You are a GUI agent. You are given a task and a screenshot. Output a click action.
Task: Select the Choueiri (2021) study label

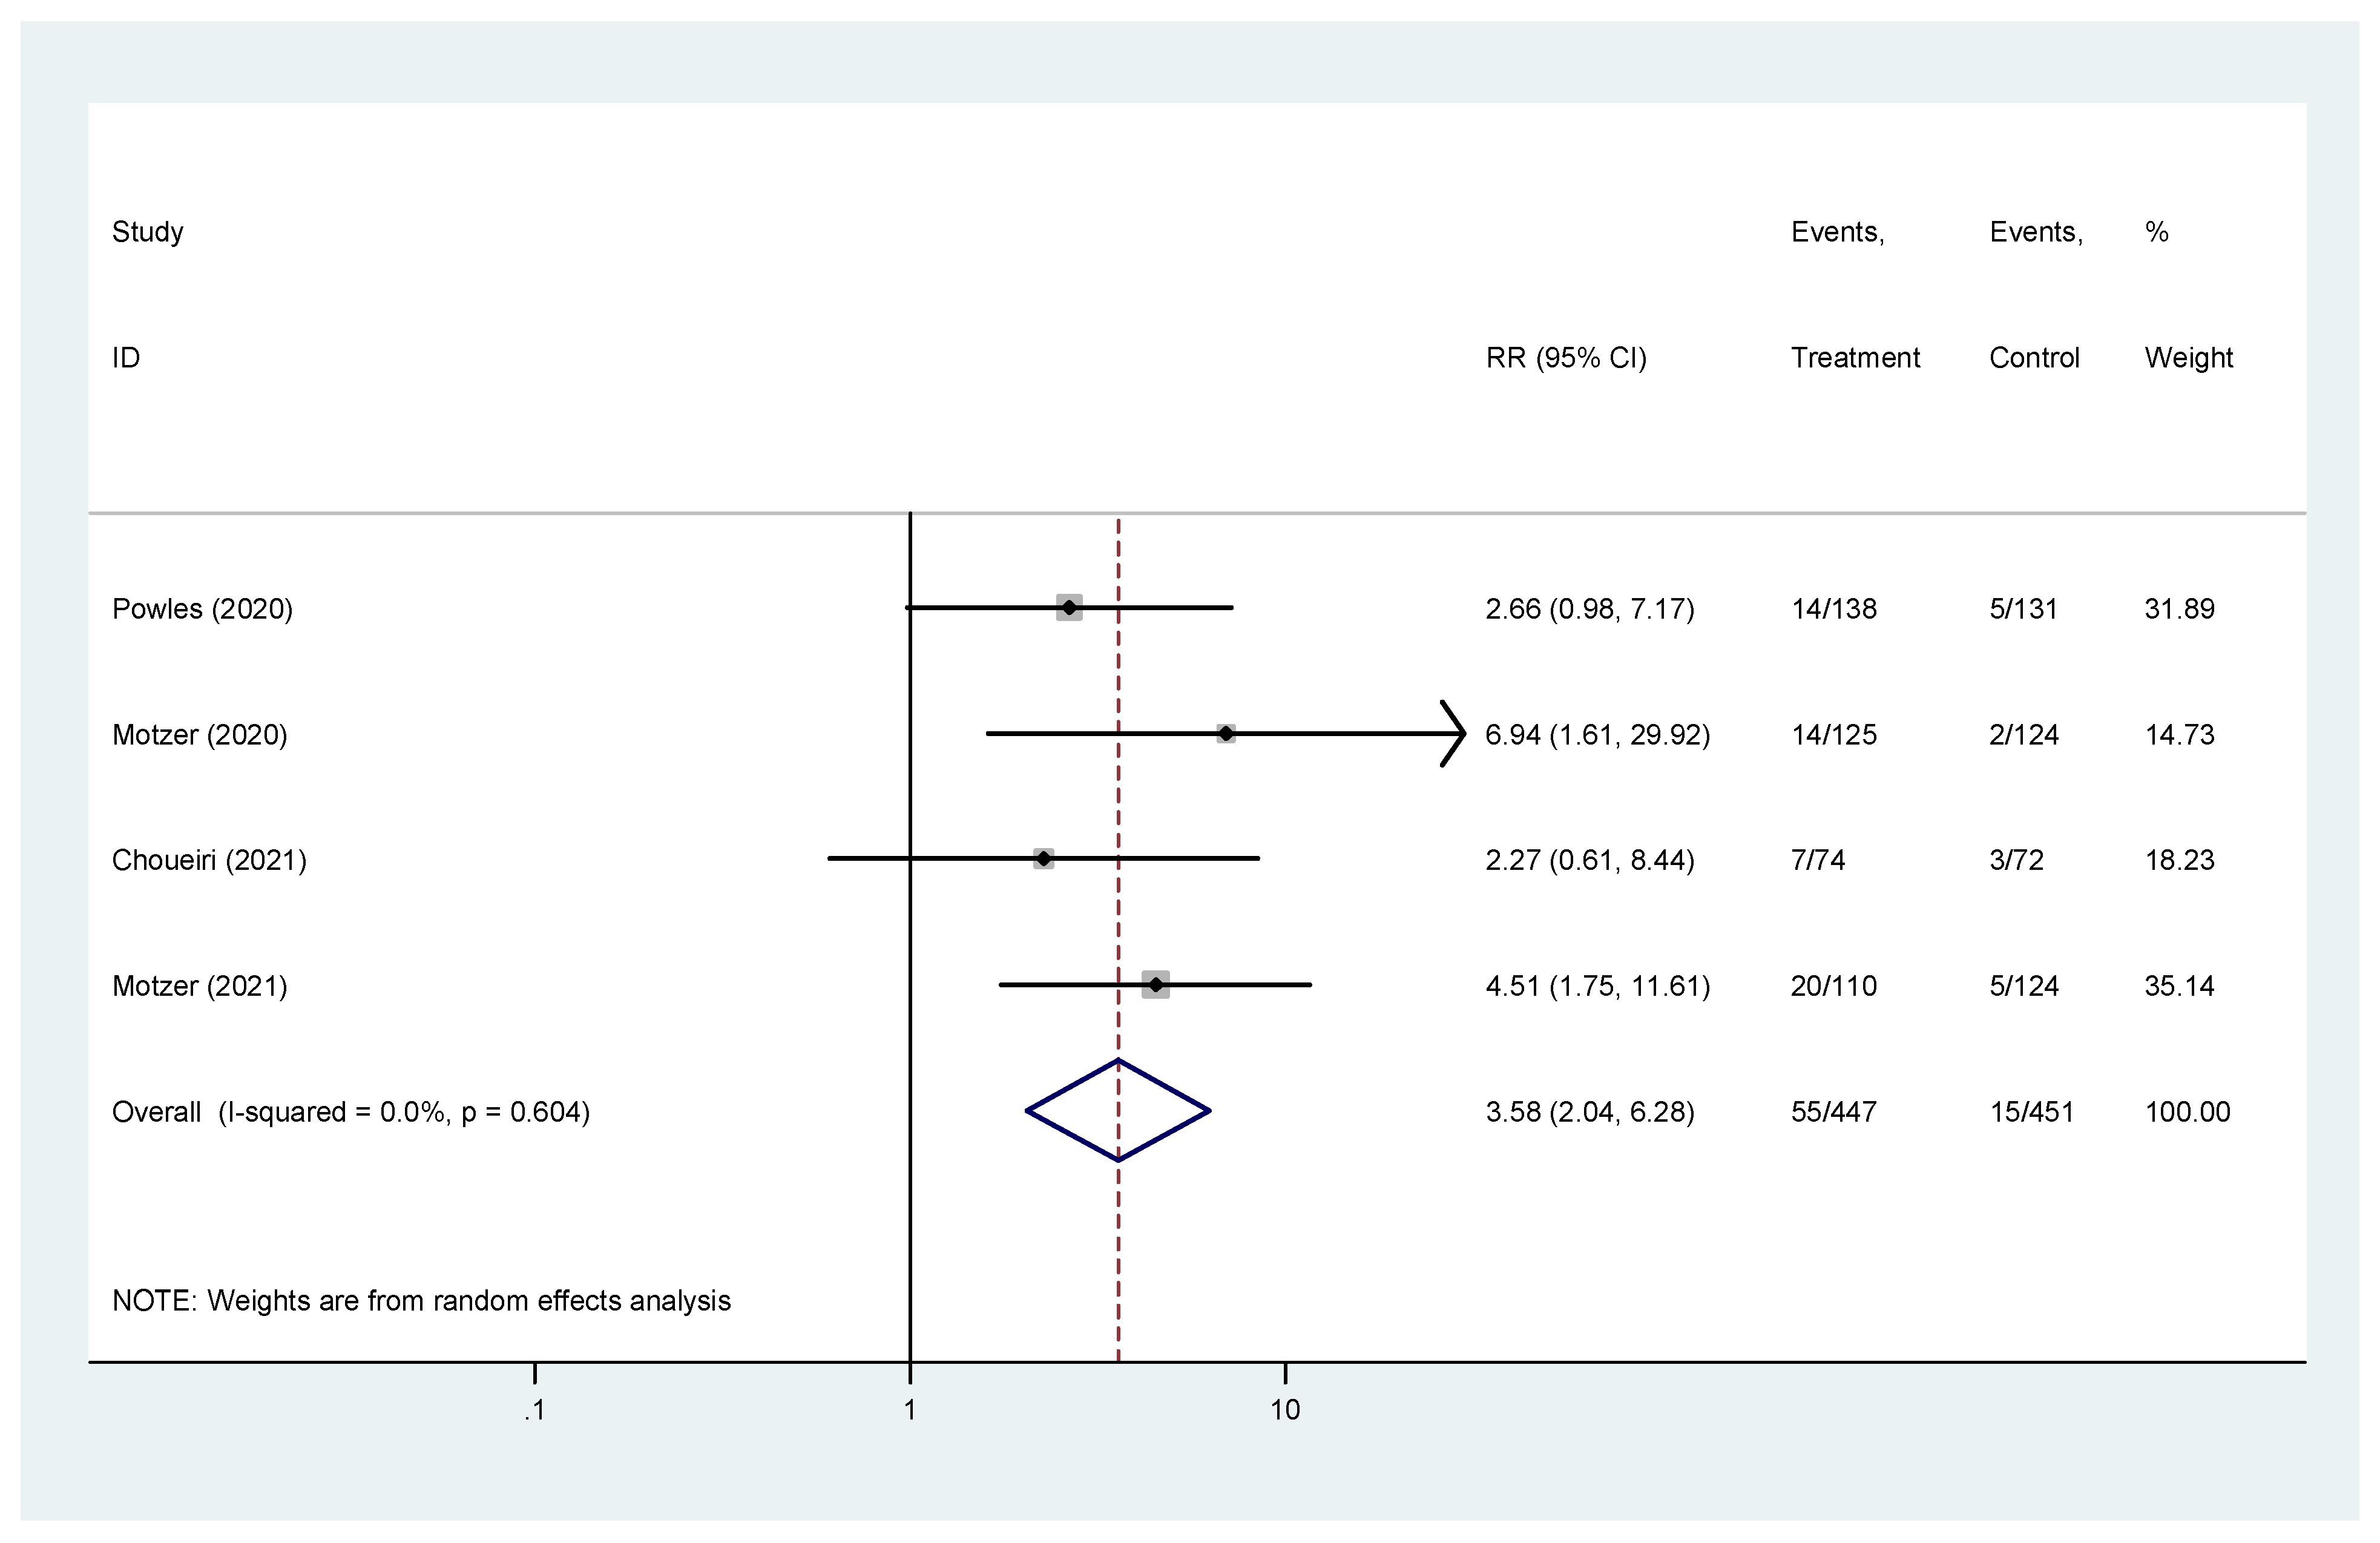(x=209, y=860)
